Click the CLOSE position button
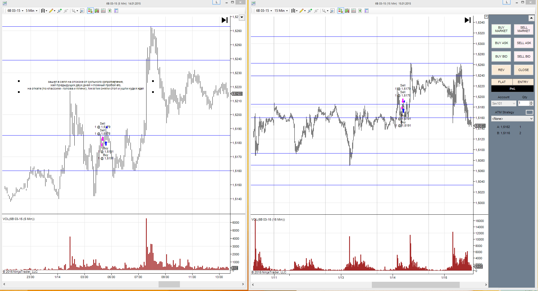This screenshot has height=291, width=538. (524, 70)
